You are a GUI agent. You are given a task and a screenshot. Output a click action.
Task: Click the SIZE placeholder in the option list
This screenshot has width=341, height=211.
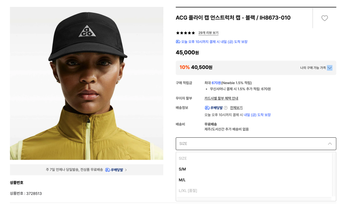tap(183, 158)
